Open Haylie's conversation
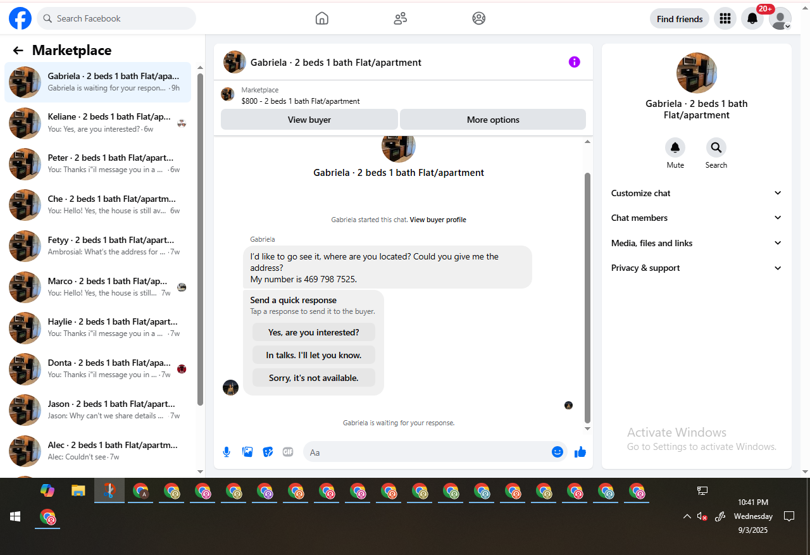 click(x=97, y=328)
